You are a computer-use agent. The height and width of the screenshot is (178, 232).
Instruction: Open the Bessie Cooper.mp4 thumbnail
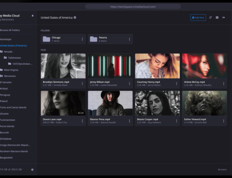tap(157, 103)
